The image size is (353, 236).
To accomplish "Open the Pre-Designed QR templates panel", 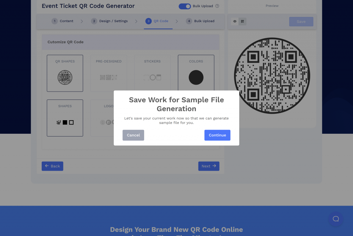I will 109,73.
